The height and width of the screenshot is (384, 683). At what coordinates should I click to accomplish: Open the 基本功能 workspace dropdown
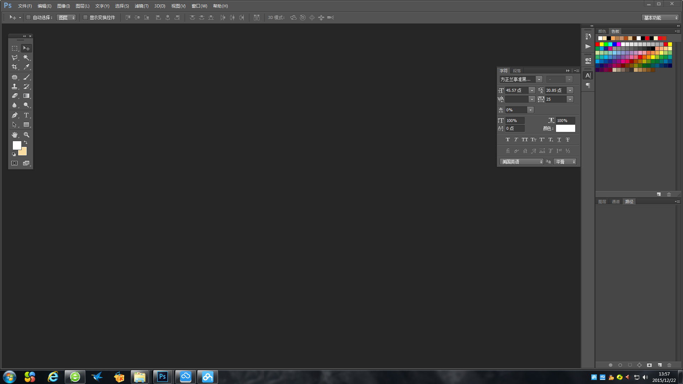point(660,18)
